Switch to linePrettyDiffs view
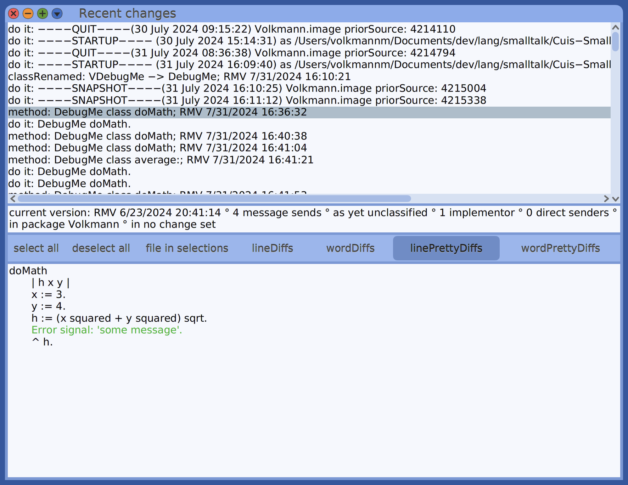 (446, 248)
